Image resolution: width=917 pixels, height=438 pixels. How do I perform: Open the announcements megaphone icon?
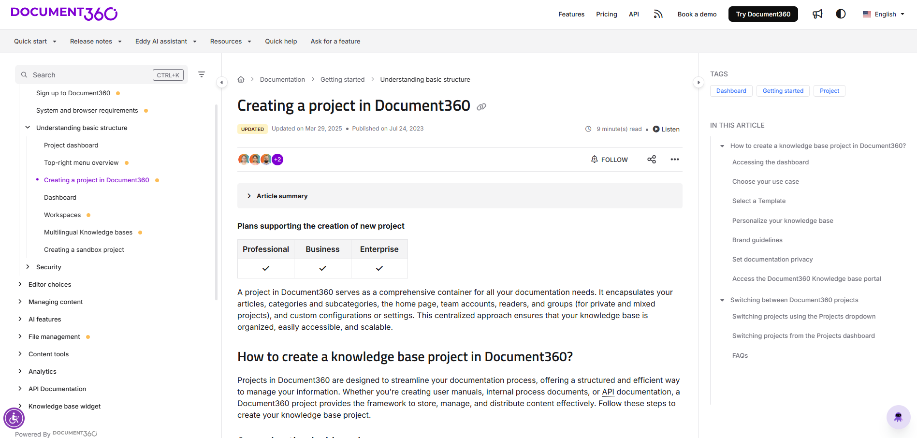tap(817, 14)
